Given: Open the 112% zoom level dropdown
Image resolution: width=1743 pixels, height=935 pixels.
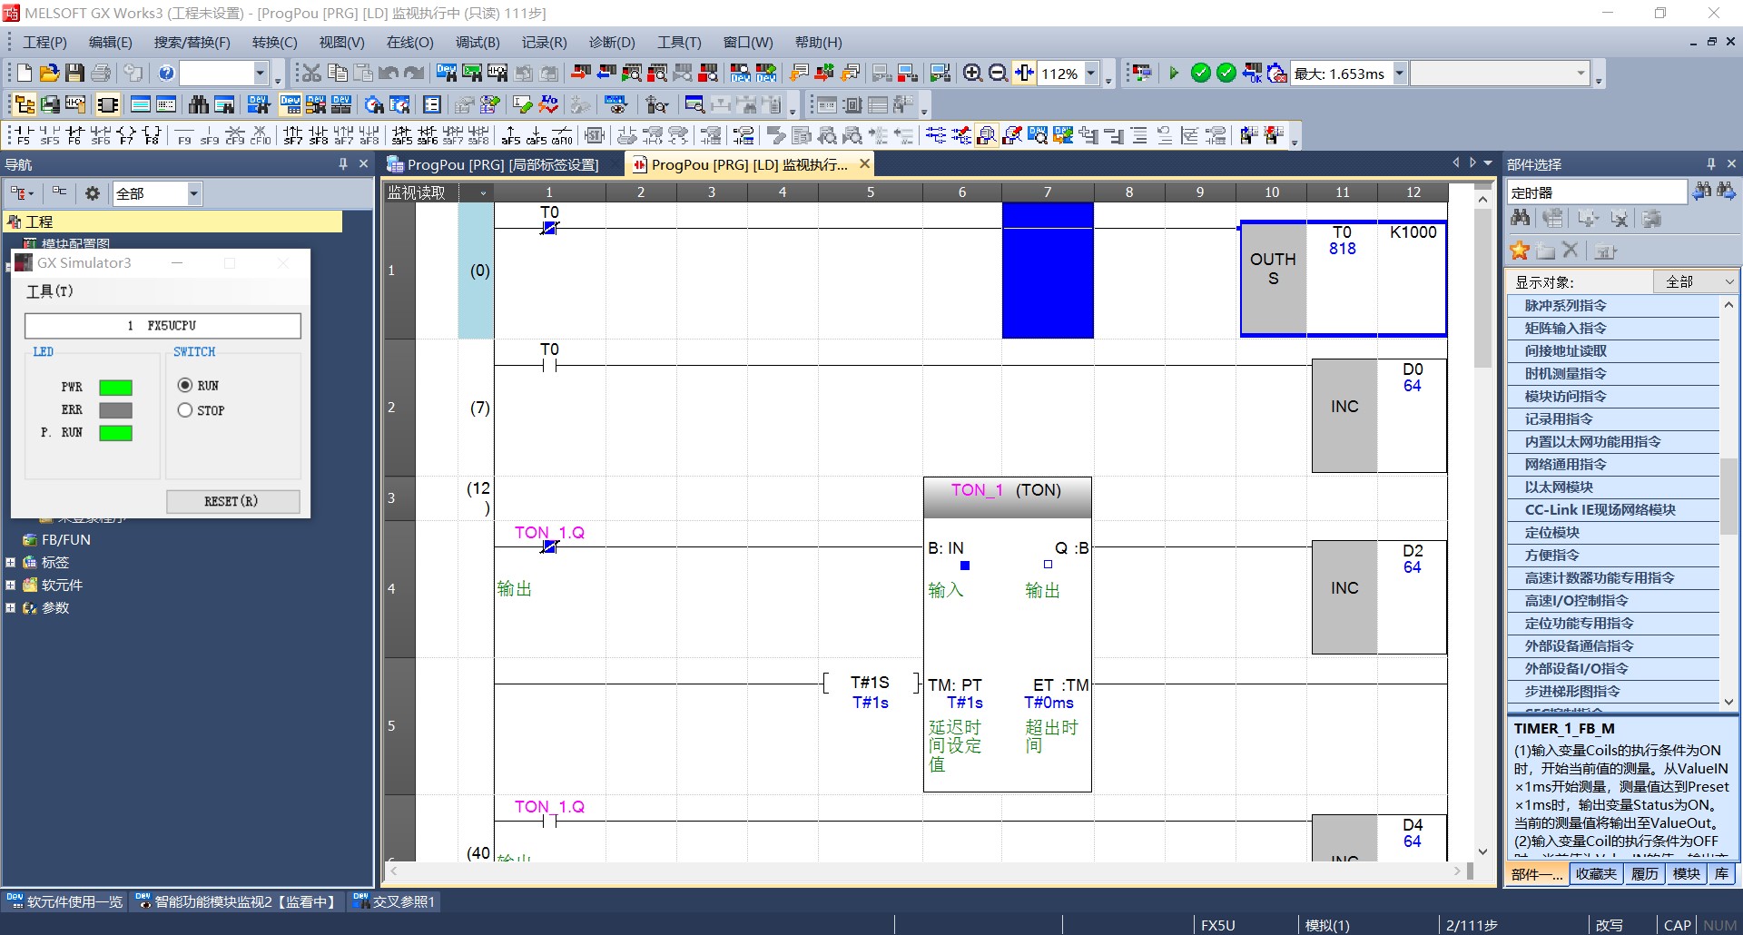Looking at the screenshot, I should tap(1092, 74).
